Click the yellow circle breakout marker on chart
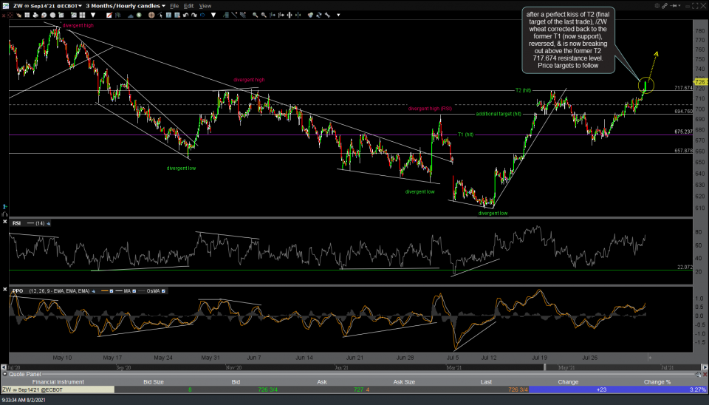 [646, 85]
